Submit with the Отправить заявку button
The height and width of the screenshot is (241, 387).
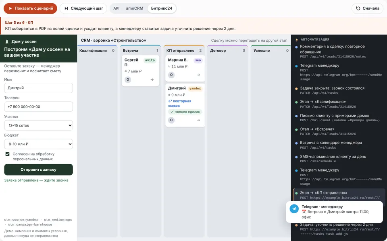(x=39, y=170)
